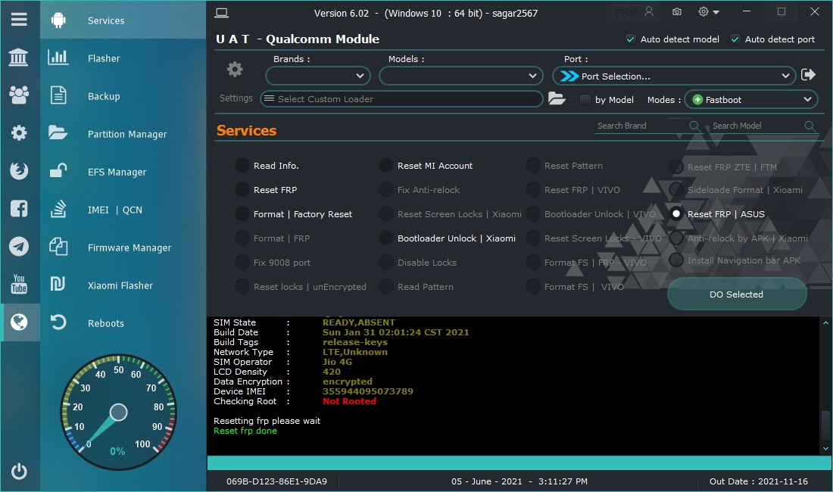The width and height of the screenshot is (833, 492).
Task: Click the Backup document icon
Action: pos(58,95)
